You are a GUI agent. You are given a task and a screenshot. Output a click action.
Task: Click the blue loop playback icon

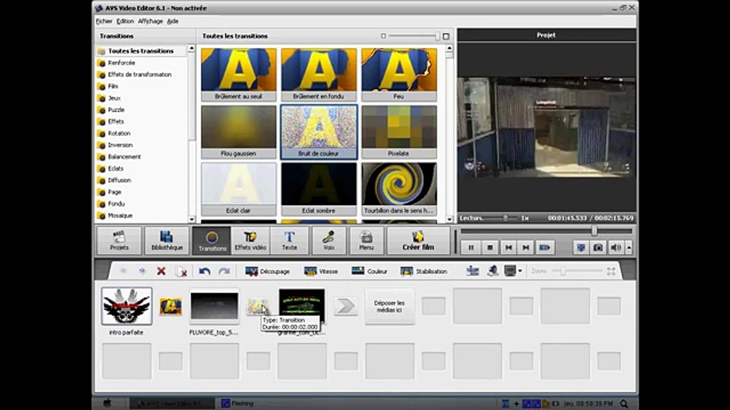[x=545, y=248]
